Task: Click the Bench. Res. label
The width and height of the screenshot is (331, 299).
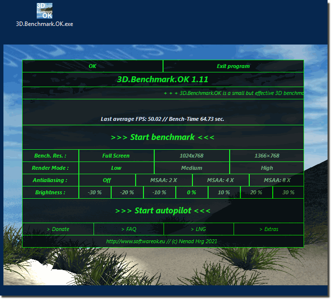Action: click(x=50, y=156)
